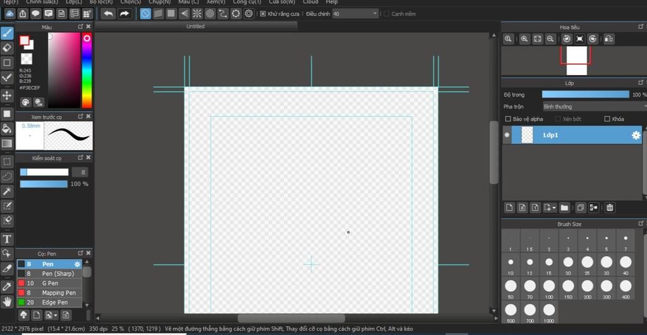
Task: Undock the Cọ: Pen brush panel
Action: pos(80,253)
